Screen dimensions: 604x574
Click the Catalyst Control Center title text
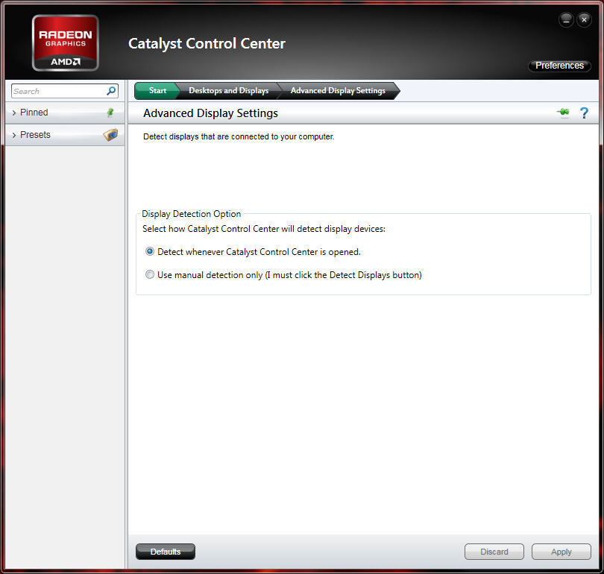click(x=207, y=43)
